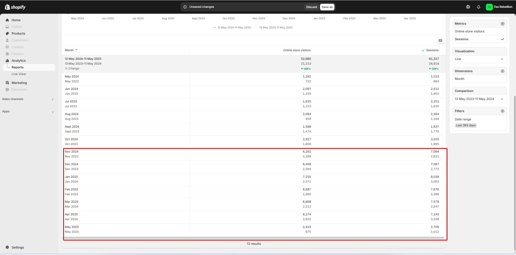Open Settings gear in sidebar
Viewport: 516px width, 255px height.
[7, 247]
